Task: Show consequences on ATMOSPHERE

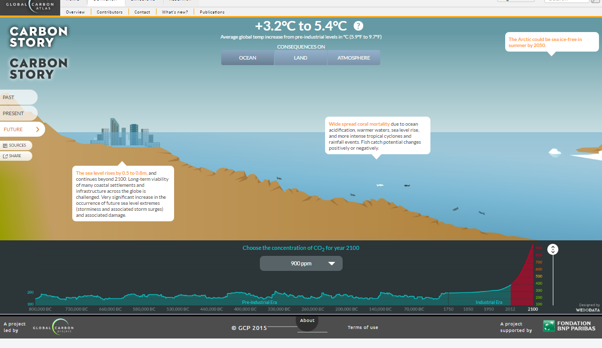Action: coord(354,57)
